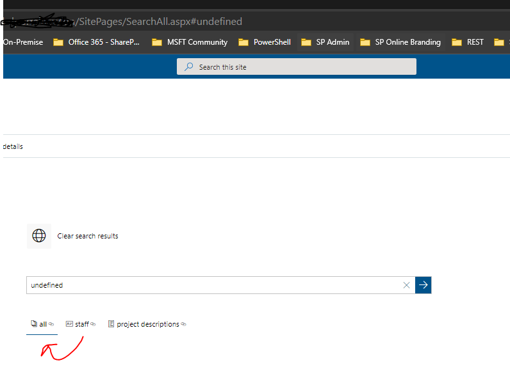Click the folder icon beside SP Admin
The height and width of the screenshot is (381, 510).
click(306, 42)
